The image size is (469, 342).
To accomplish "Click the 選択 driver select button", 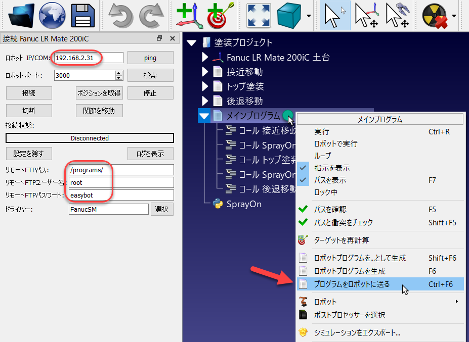I will point(162,209).
